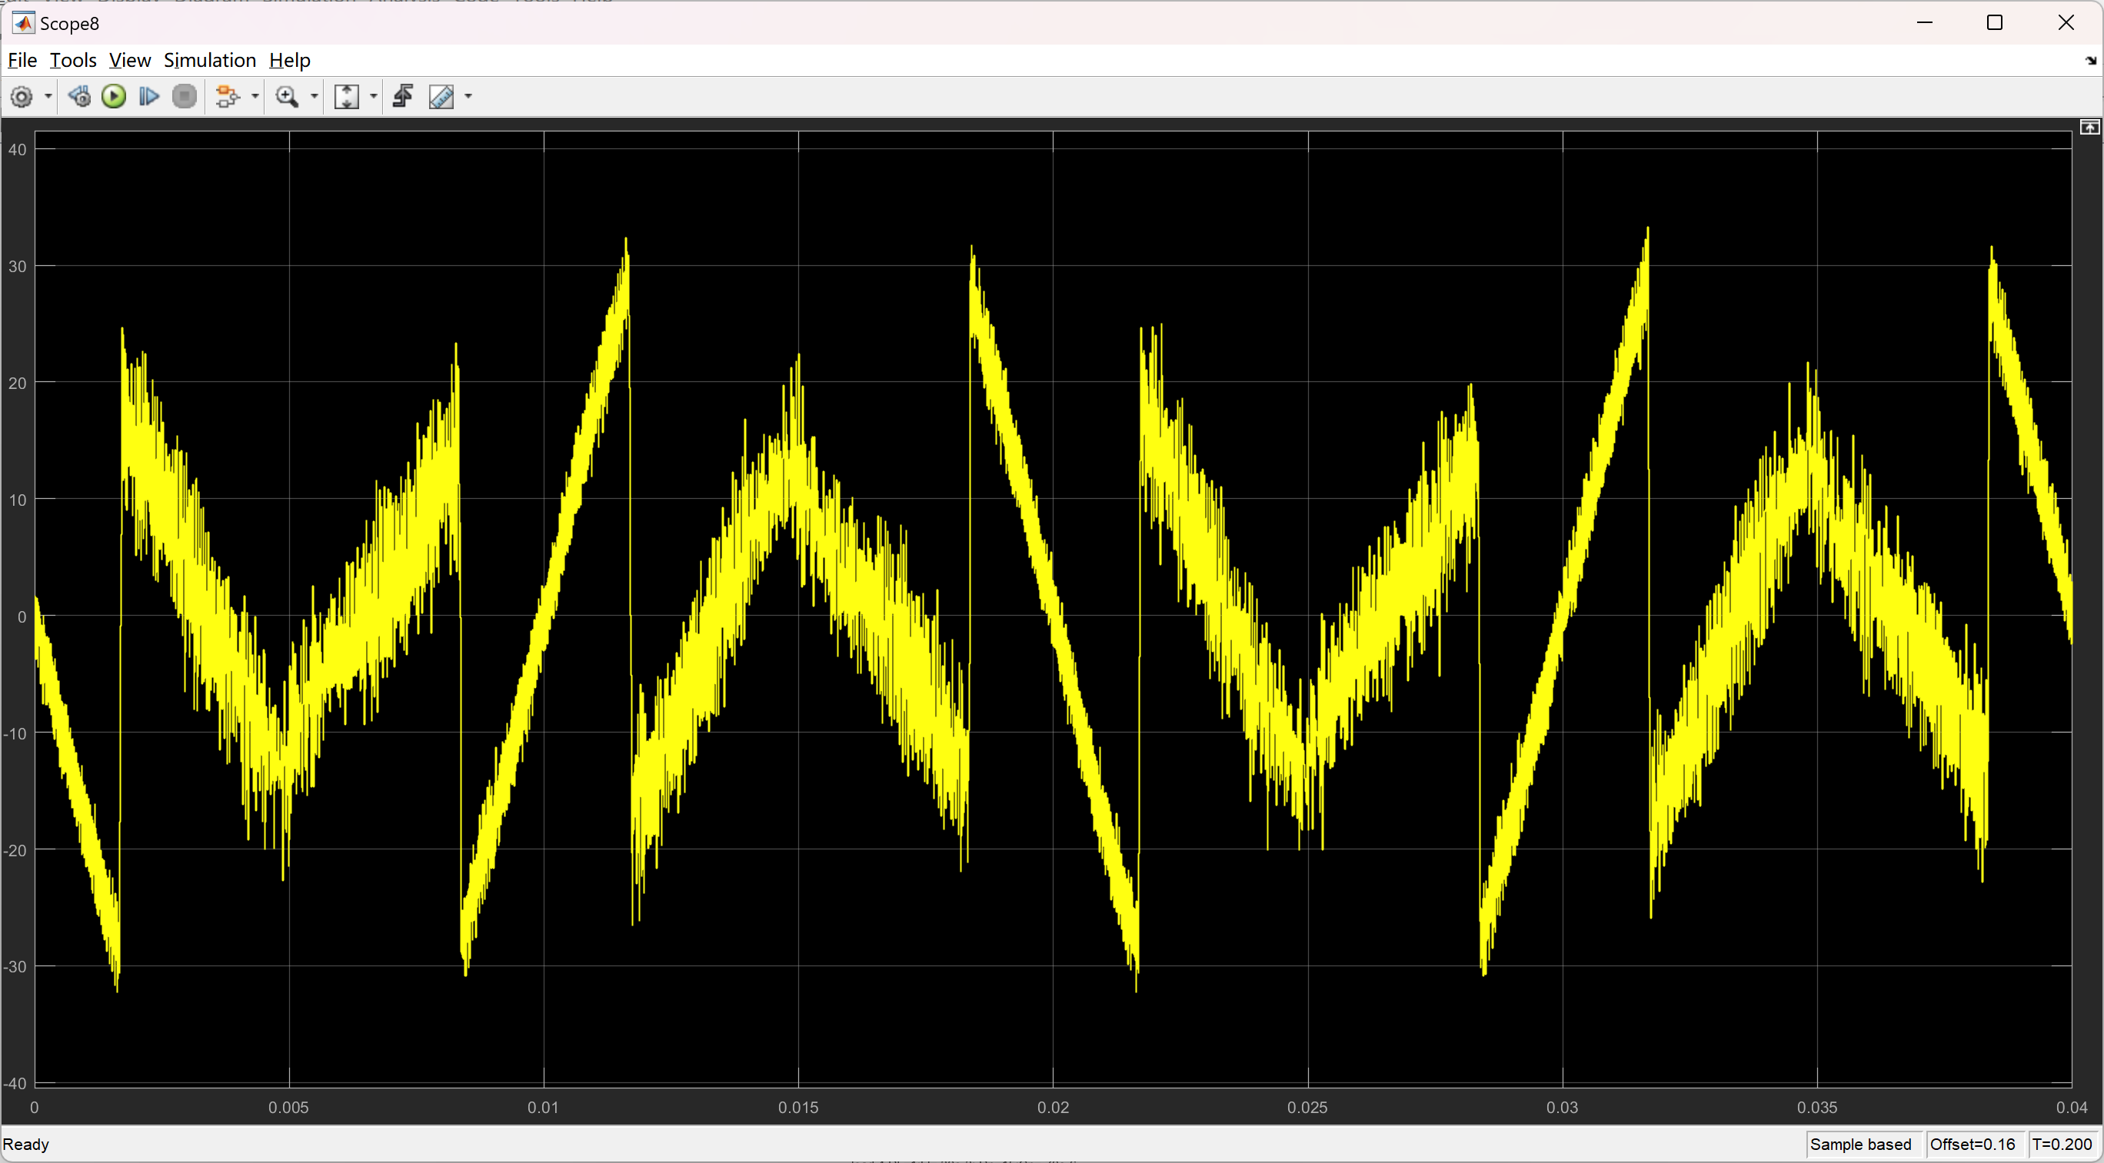The height and width of the screenshot is (1163, 2104).
Task: Click the toolbar dock arrow at far right
Action: pos(2090,61)
